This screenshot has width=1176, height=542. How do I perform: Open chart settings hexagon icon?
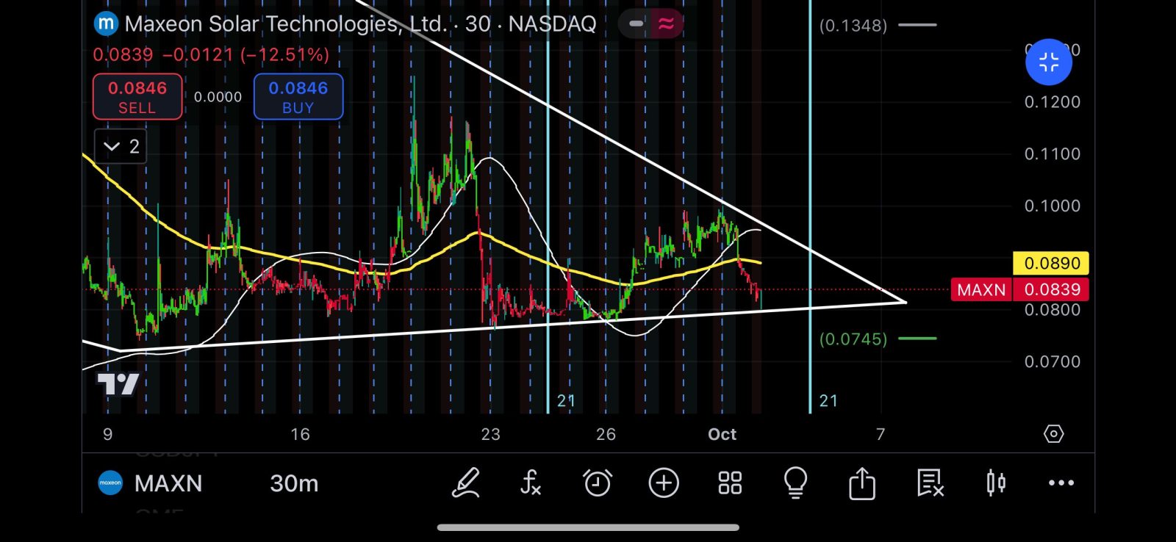[1053, 434]
